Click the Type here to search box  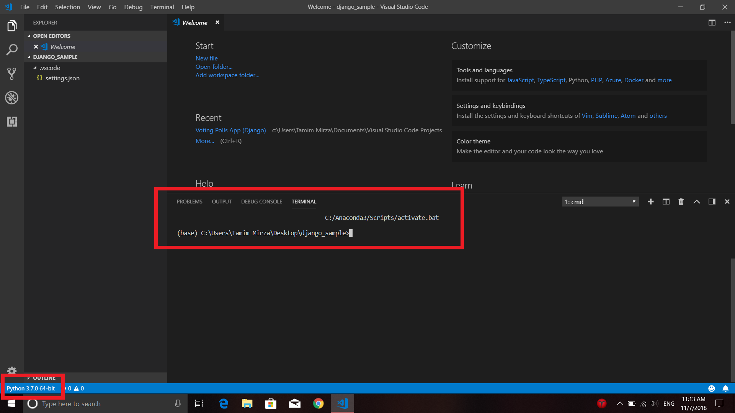point(105,403)
